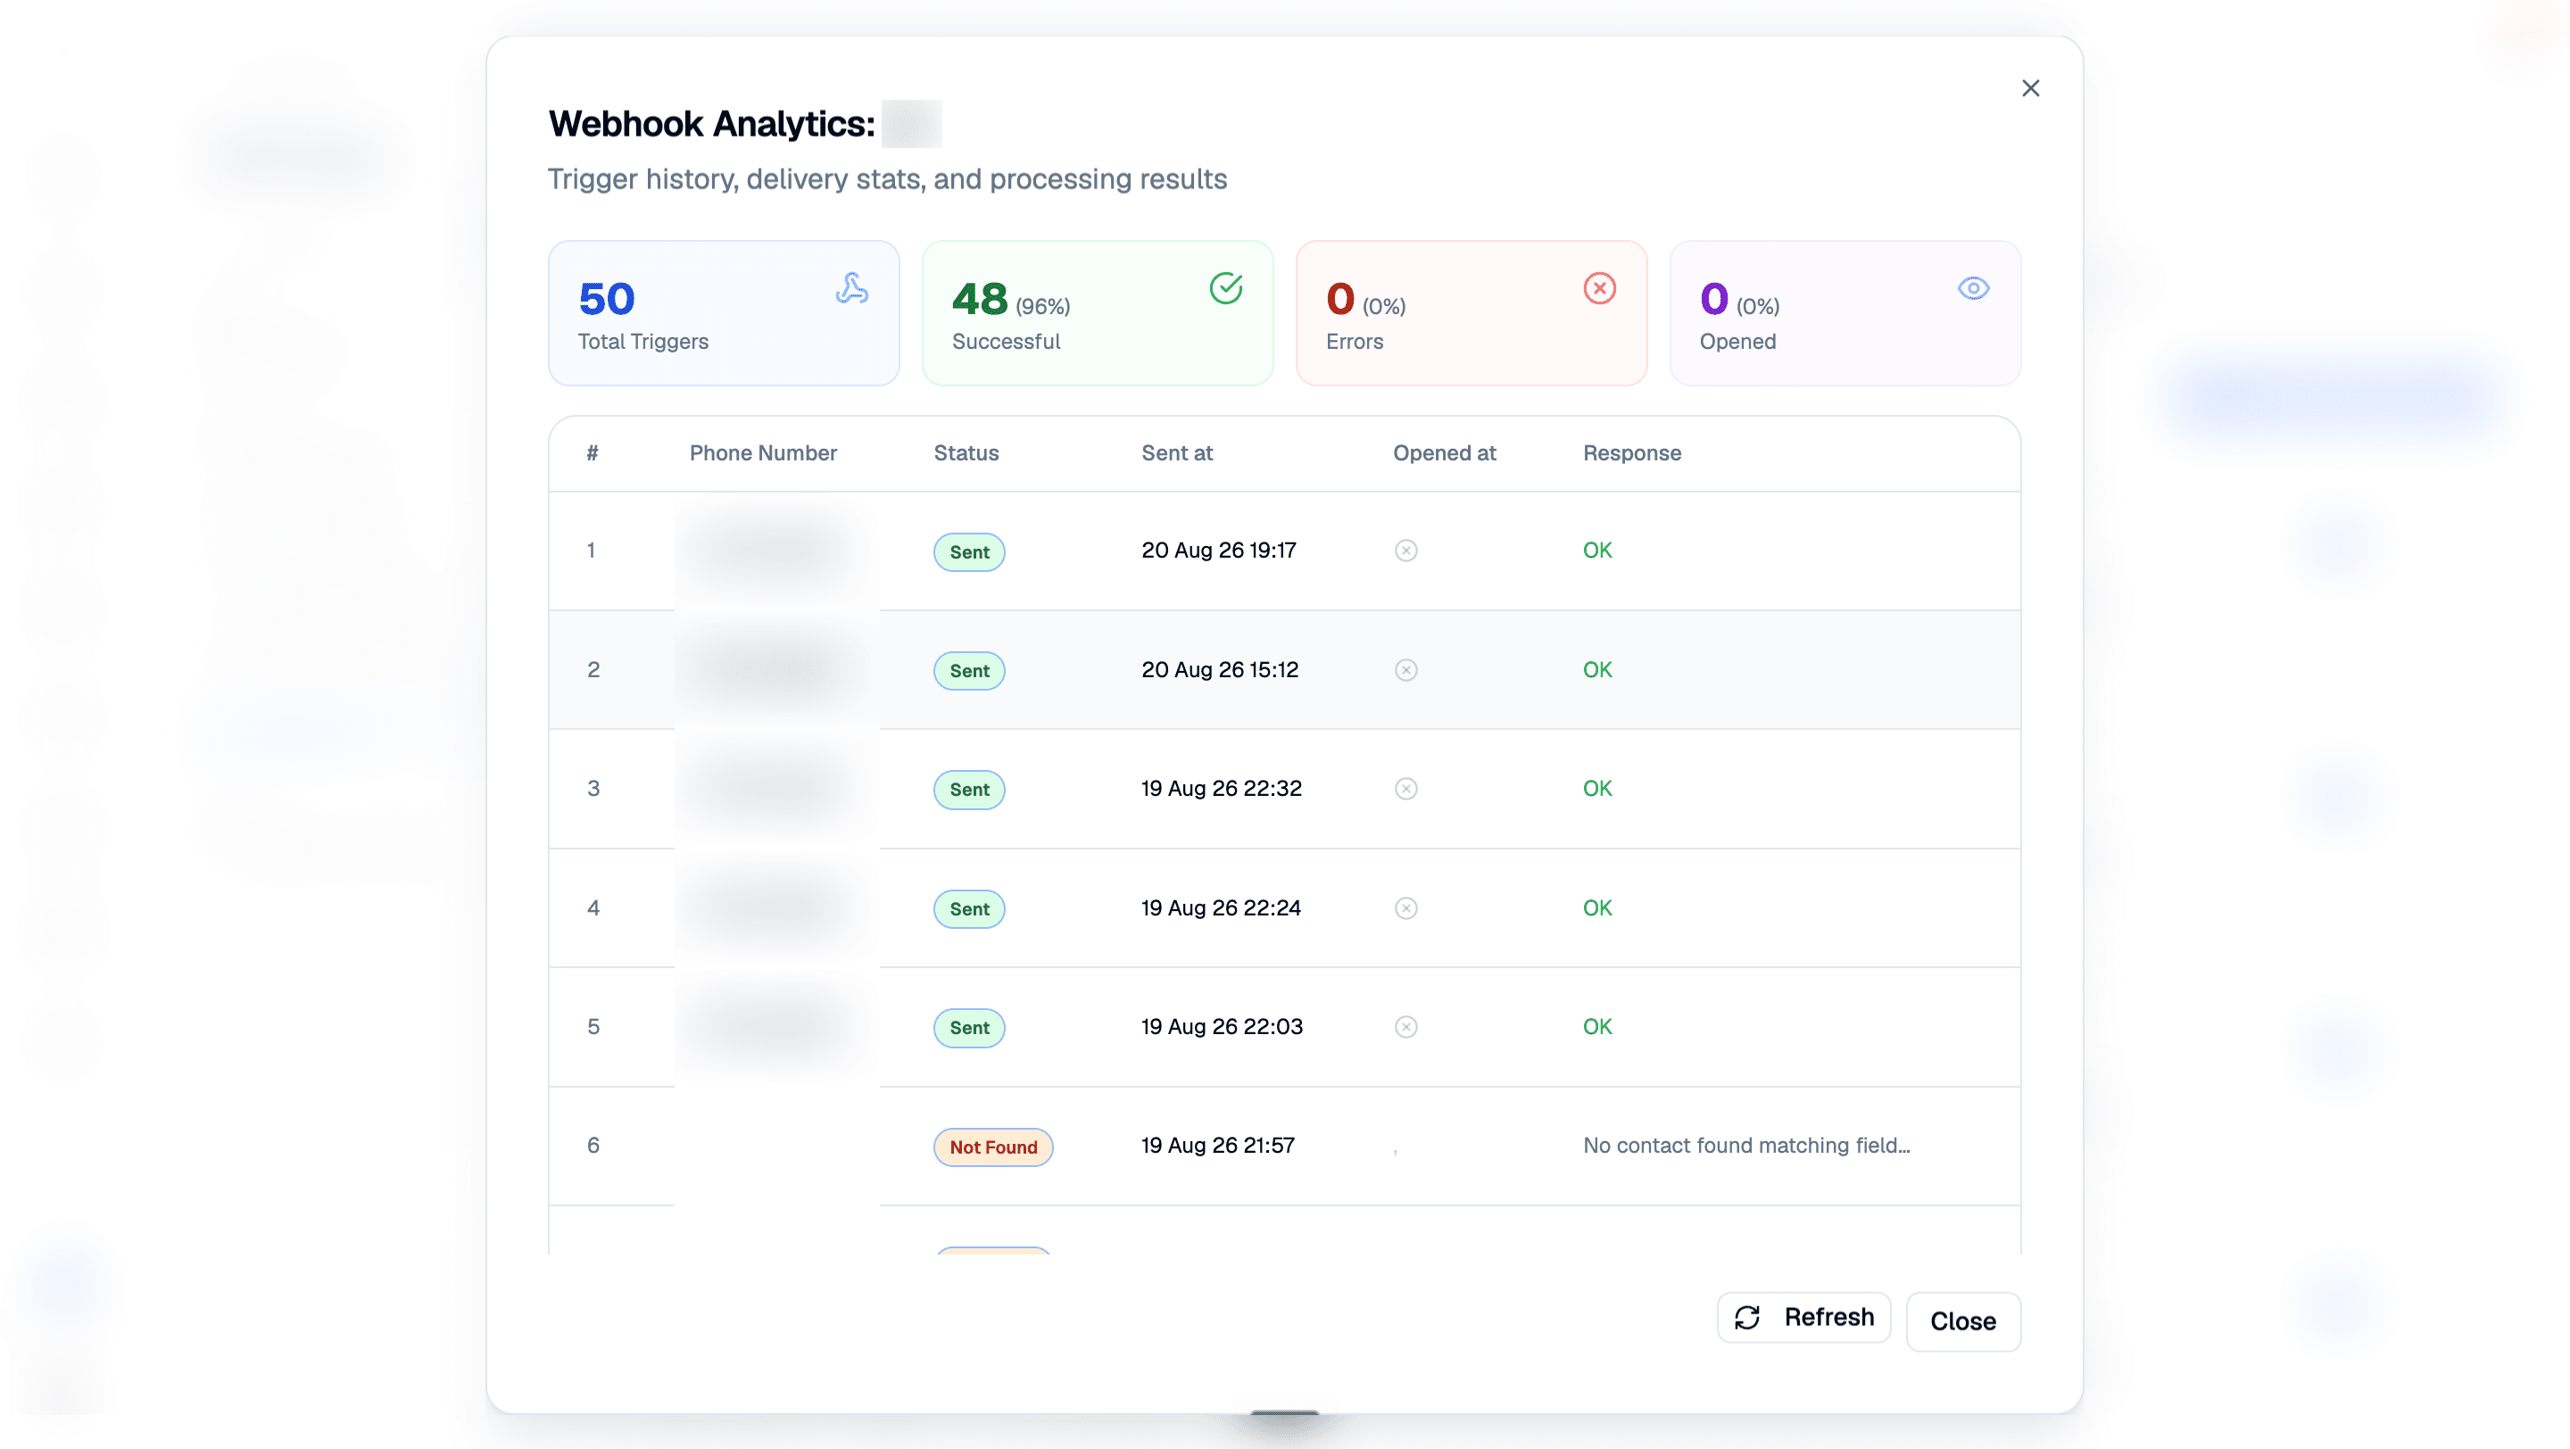2570x1449 pixels.
Task: Click the 'Successful' label
Action: point(1006,341)
